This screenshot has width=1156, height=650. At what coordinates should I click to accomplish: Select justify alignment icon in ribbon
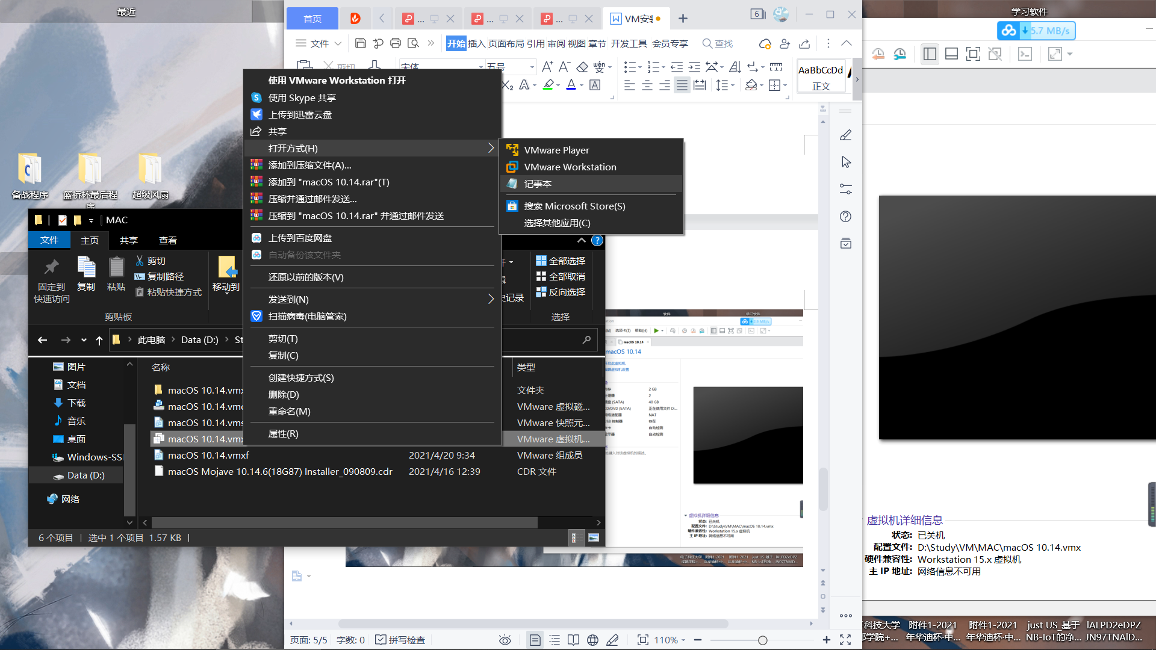coord(682,85)
